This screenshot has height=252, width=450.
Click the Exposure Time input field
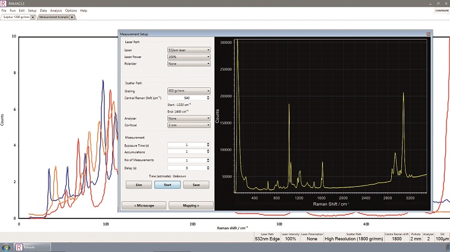(187, 145)
